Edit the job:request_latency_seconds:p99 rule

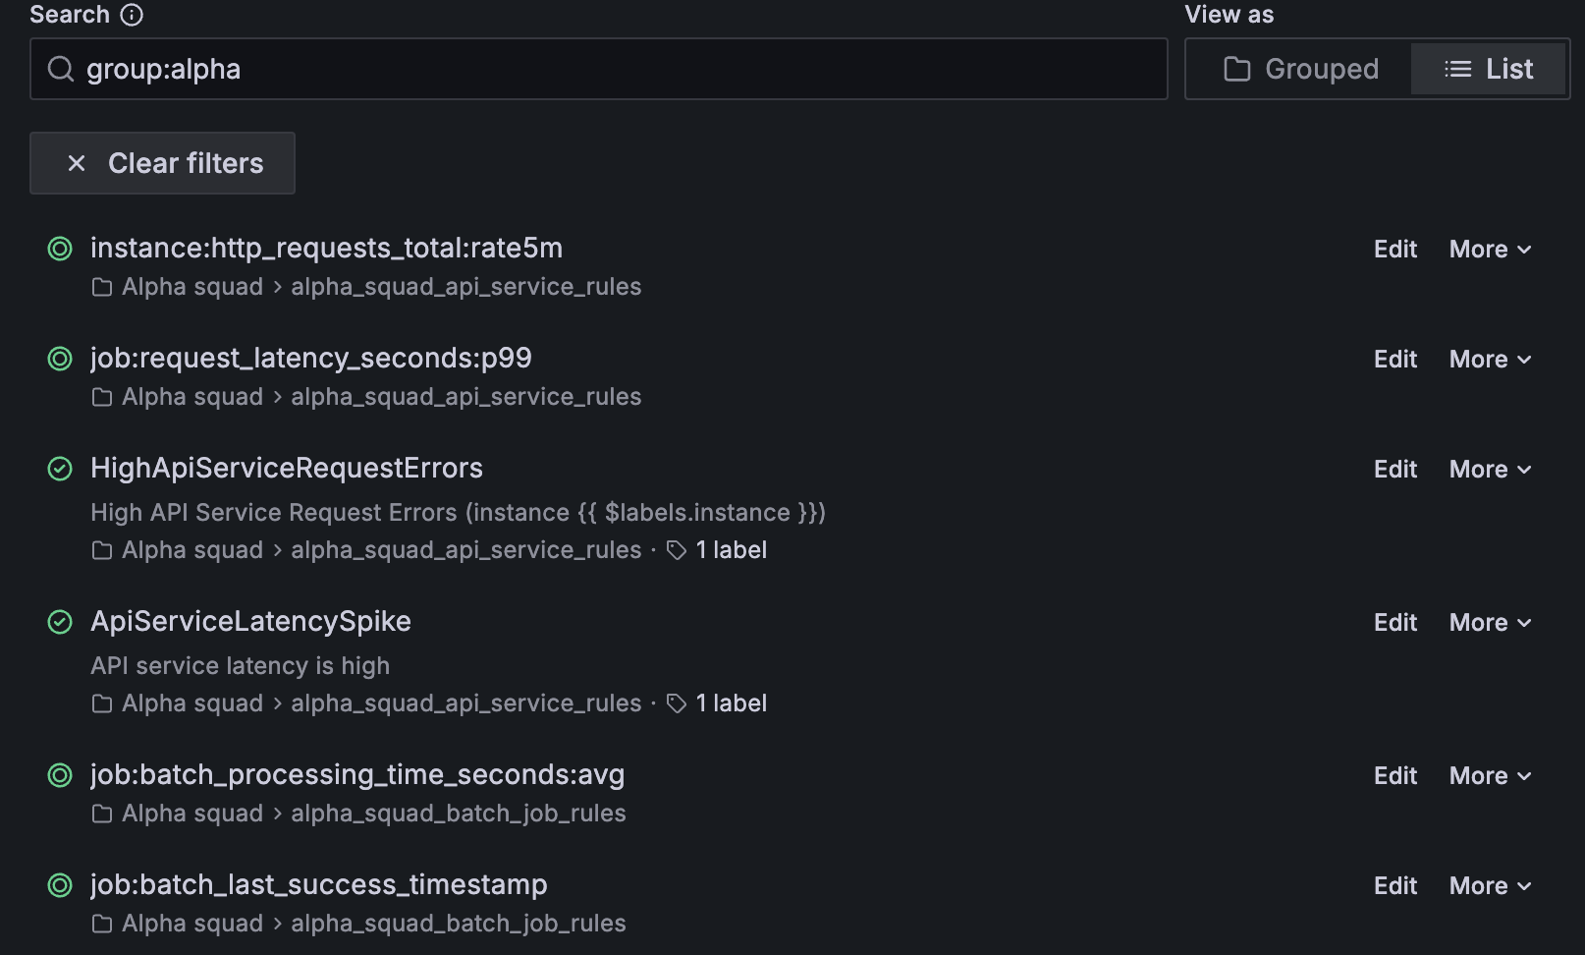1394,360
